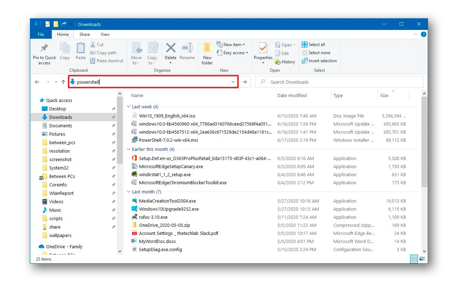
Task: Select the rufus-3.10.exe file icon
Action: coord(134,217)
